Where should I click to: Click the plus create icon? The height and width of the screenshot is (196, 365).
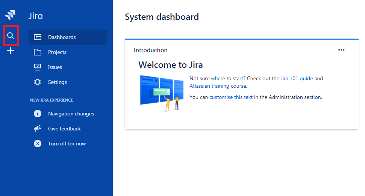11,51
